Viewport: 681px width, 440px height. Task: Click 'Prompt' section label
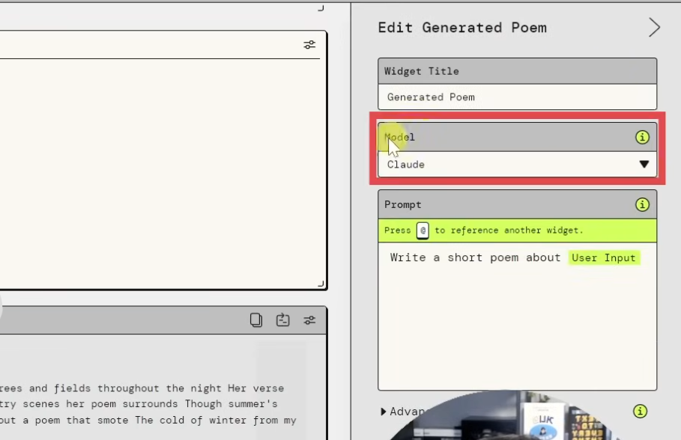pos(402,205)
